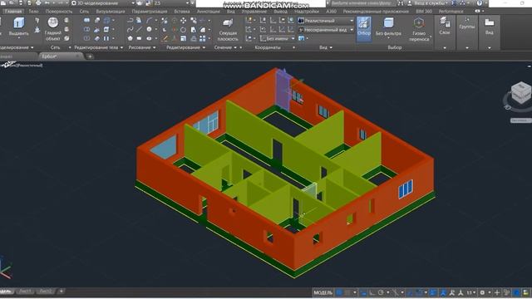Expand the Сечение panel
The width and height of the screenshot is (532, 299).
[x=225, y=47]
